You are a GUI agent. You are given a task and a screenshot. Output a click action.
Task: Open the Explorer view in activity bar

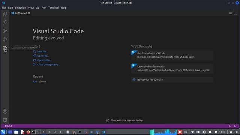click(5, 14)
